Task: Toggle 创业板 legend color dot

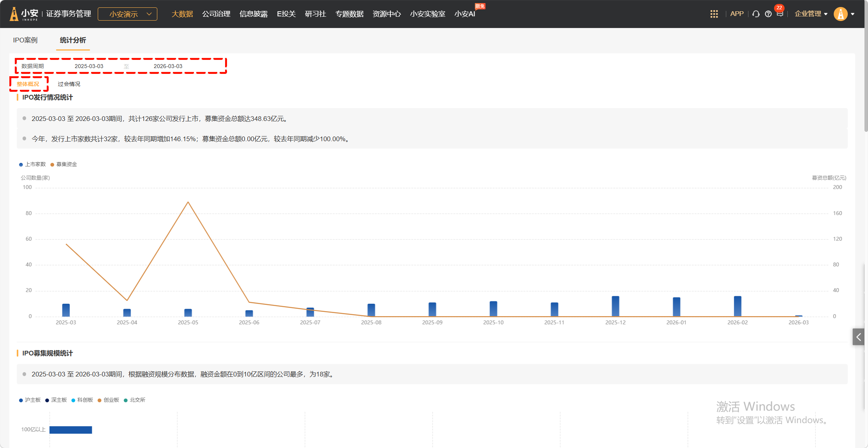Action: point(100,401)
